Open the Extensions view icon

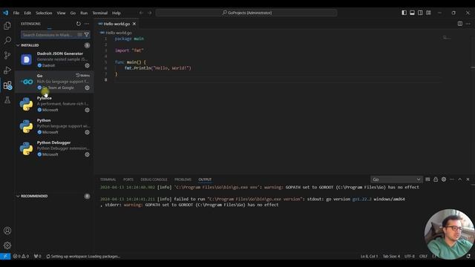point(7,85)
